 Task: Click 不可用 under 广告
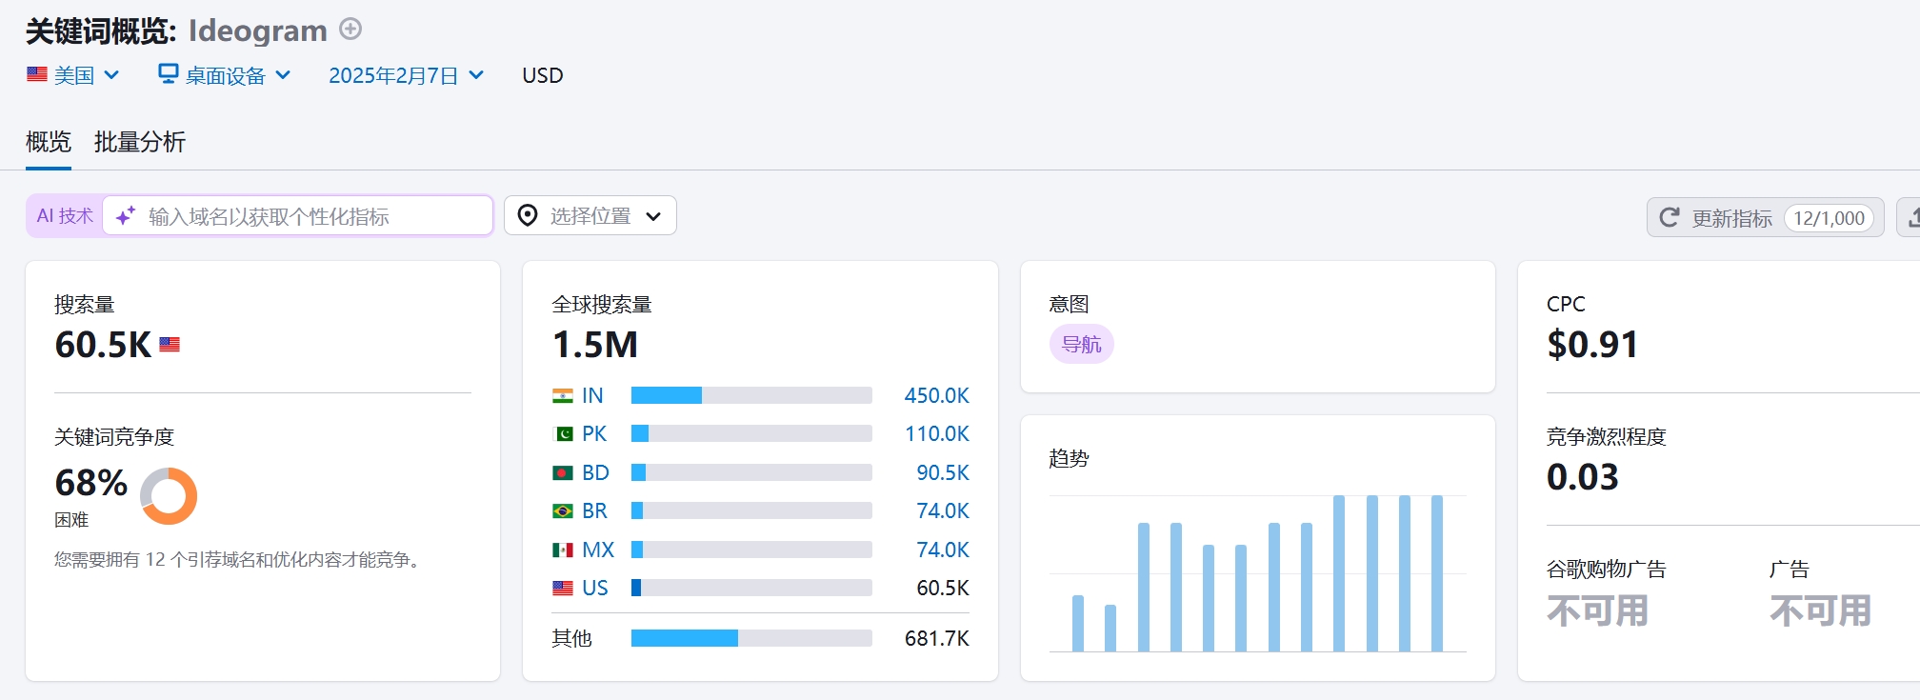point(1820,611)
